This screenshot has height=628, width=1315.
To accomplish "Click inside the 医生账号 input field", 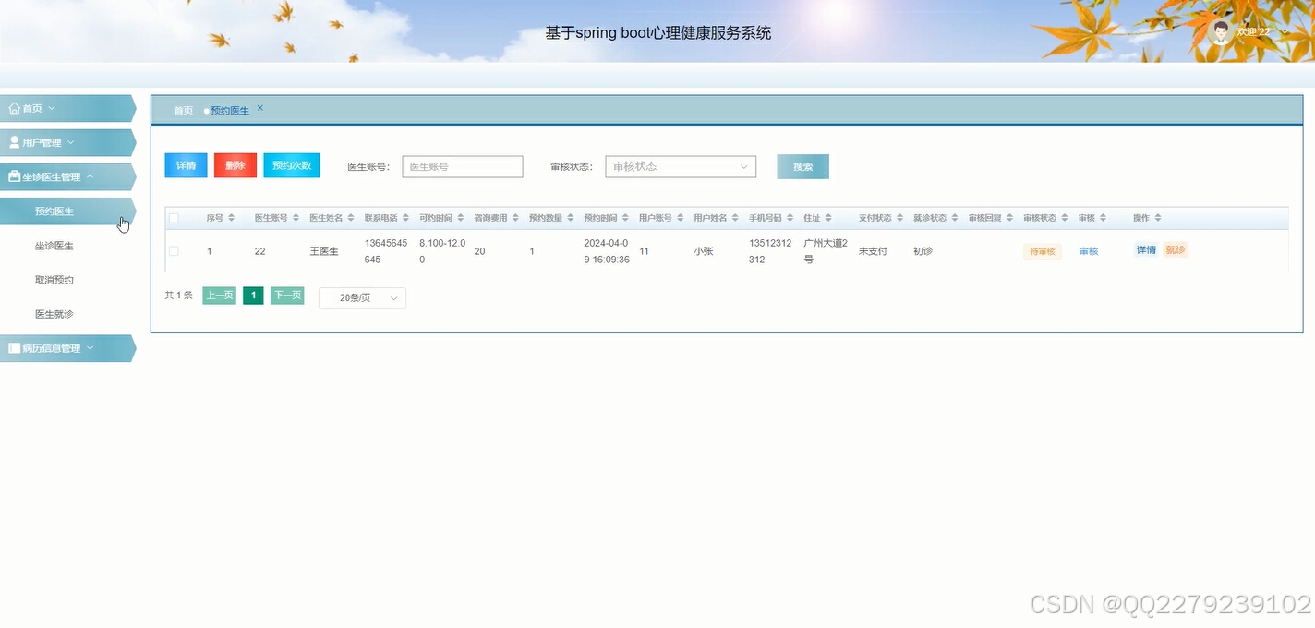I will pos(462,166).
